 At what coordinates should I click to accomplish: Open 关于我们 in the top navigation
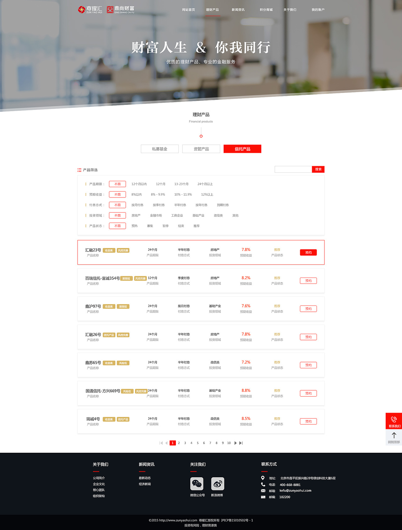290,10
